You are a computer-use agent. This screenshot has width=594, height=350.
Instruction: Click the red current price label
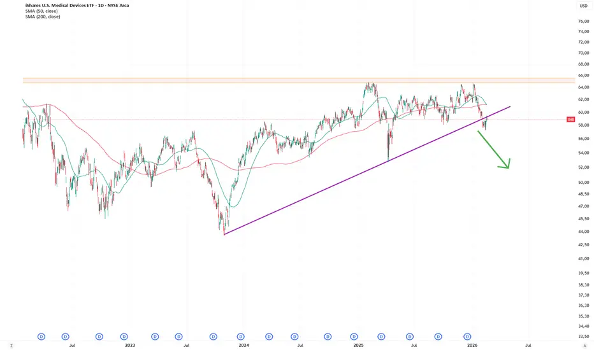[x=569, y=120]
